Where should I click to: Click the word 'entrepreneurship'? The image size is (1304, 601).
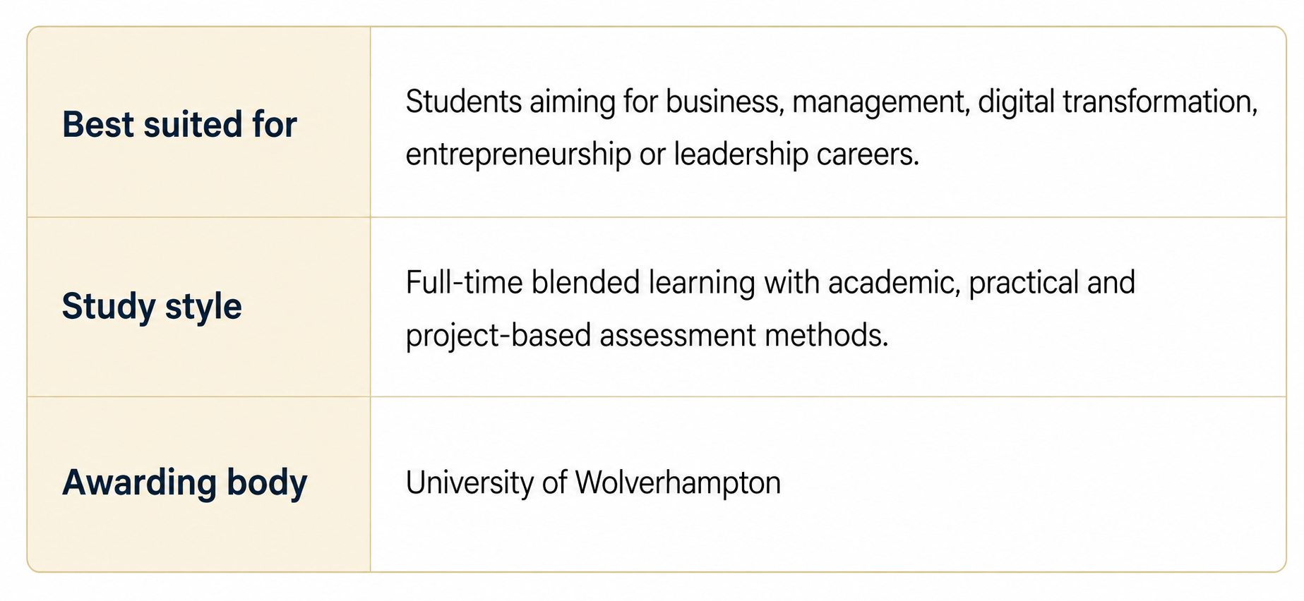[x=518, y=155]
